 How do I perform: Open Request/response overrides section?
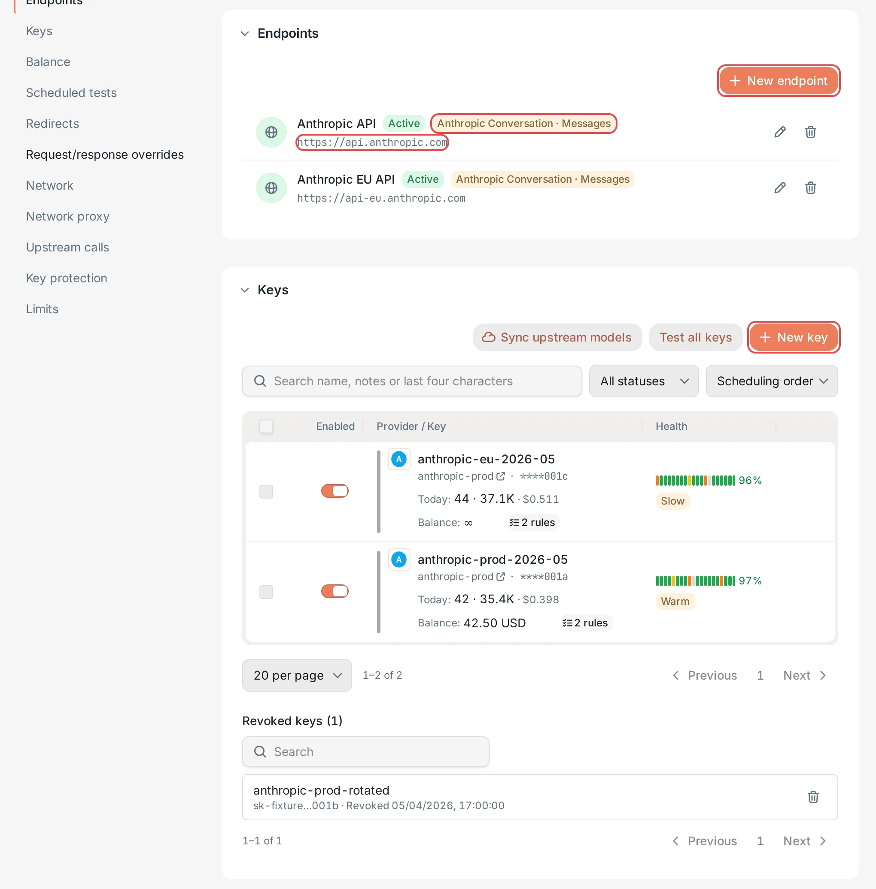[104, 154]
